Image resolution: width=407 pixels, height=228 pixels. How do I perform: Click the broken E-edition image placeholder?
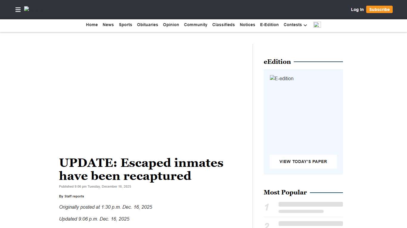[281, 78]
